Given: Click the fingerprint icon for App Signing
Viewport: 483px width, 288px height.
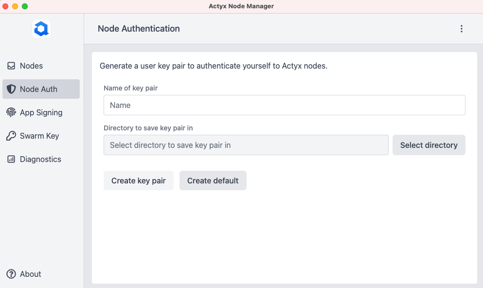Looking at the screenshot, I should [x=11, y=112].
